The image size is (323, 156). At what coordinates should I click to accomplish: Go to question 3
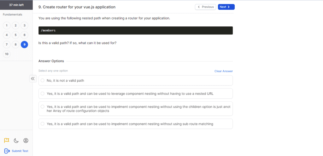tap(25, 25)
